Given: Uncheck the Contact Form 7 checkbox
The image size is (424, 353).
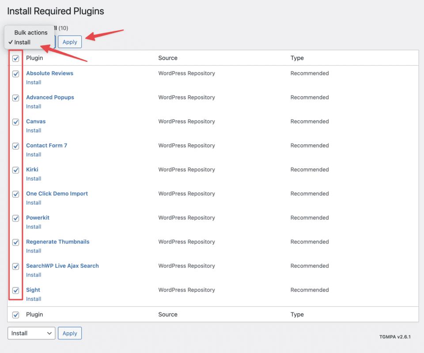Looking at the screenshot, I should 16,146.
